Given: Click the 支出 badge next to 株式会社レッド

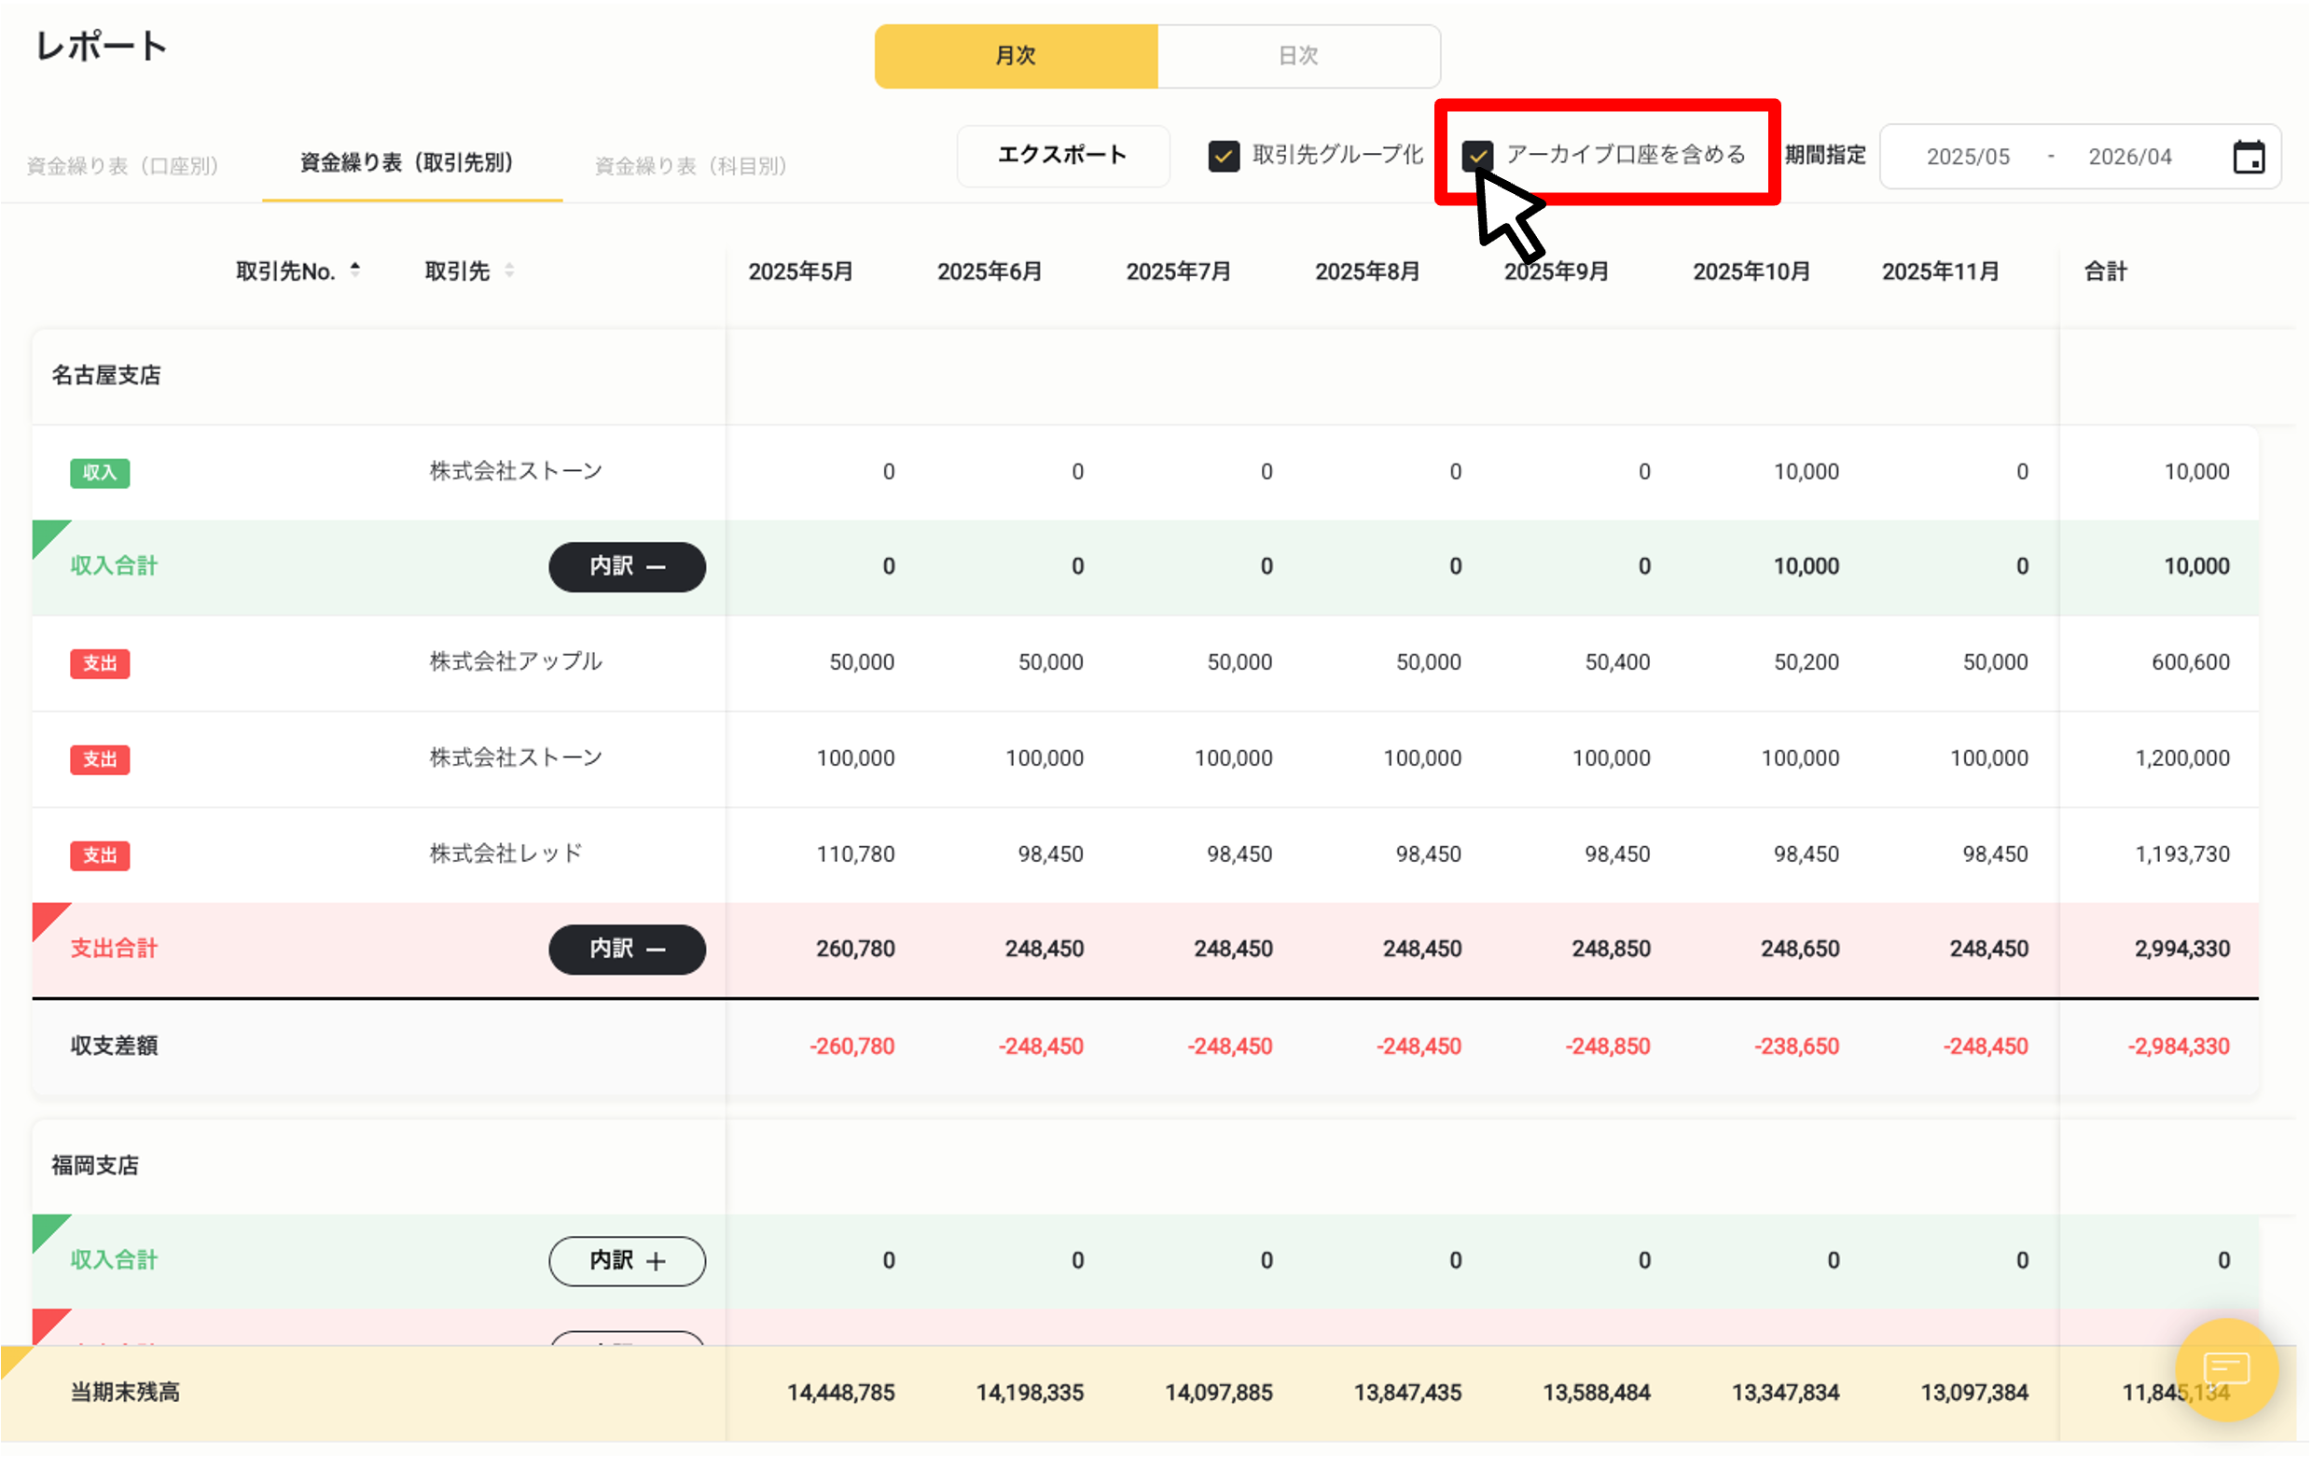Looking at the screenshot, I should point(99,854).
